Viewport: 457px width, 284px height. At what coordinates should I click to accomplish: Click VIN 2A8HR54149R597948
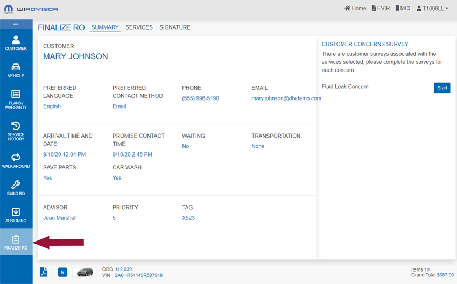[x=139, y=275]
